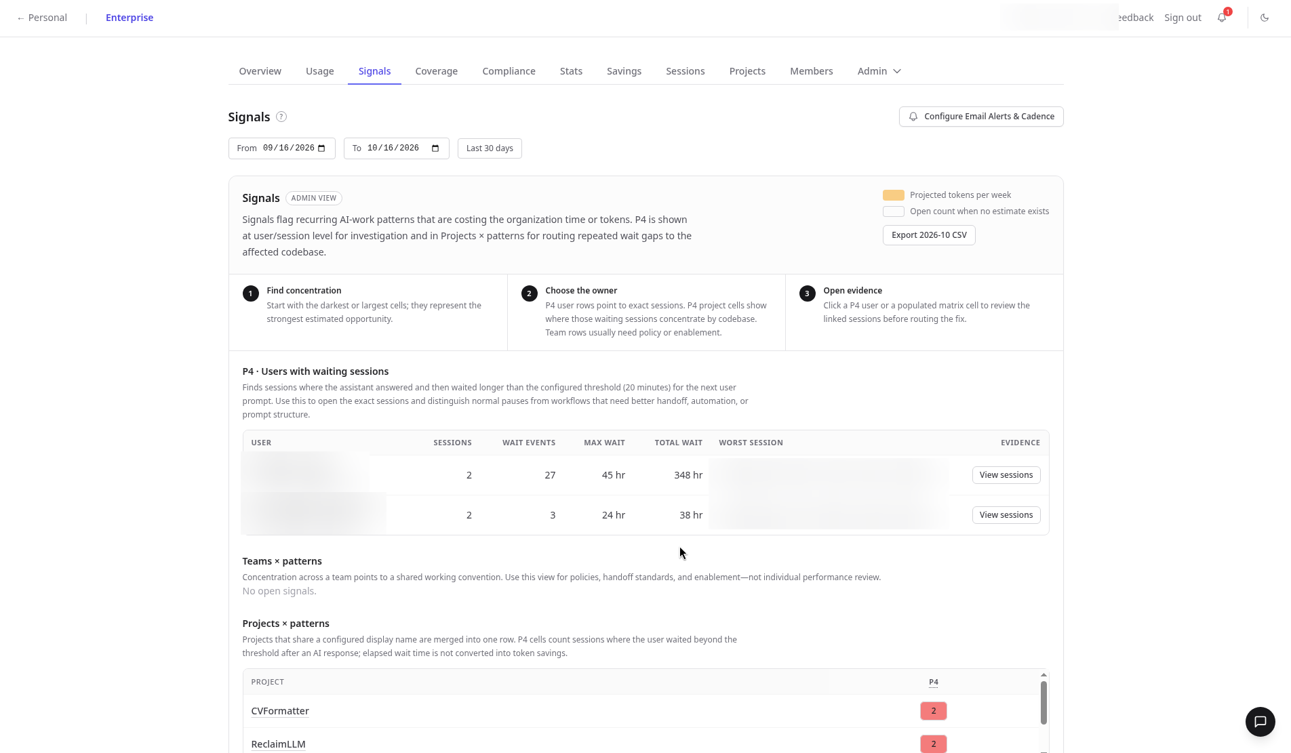The image size is (1291, 753).
Task: Open the ReclaimLLM project link
Action: 278,744
